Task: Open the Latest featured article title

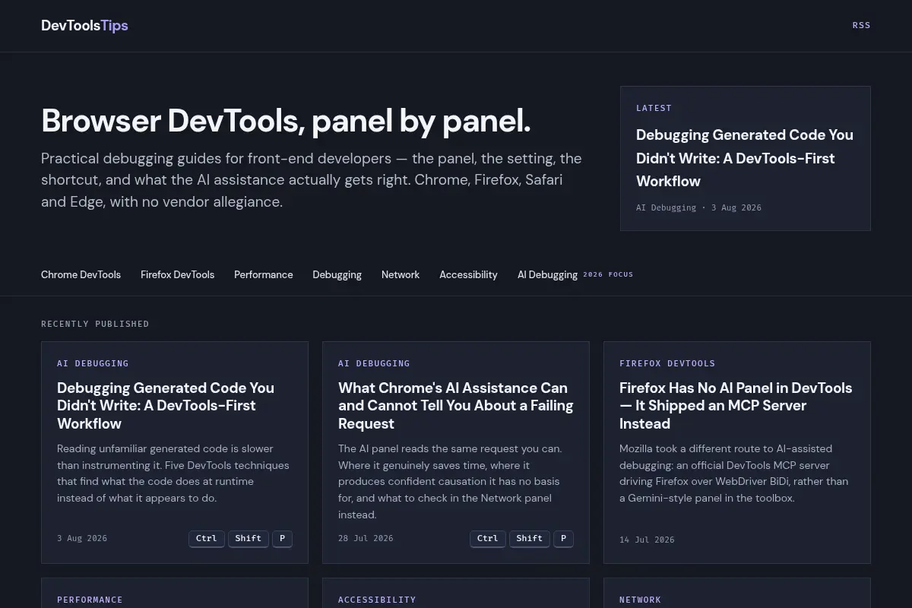Action: [745, 158]
